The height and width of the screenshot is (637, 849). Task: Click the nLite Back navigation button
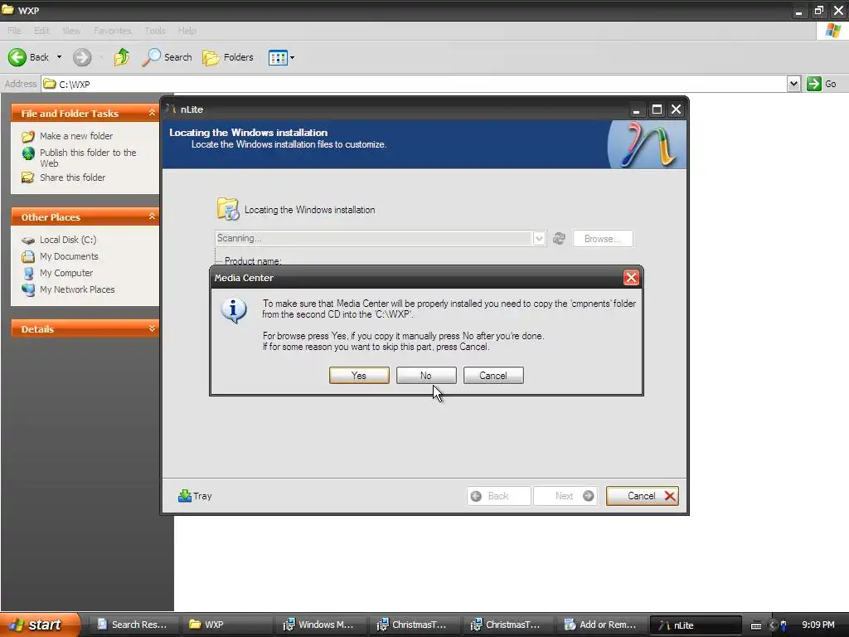[498, 496]
